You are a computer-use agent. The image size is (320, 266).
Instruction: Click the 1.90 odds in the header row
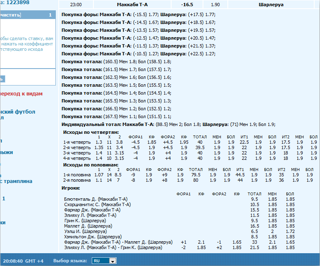215,5
